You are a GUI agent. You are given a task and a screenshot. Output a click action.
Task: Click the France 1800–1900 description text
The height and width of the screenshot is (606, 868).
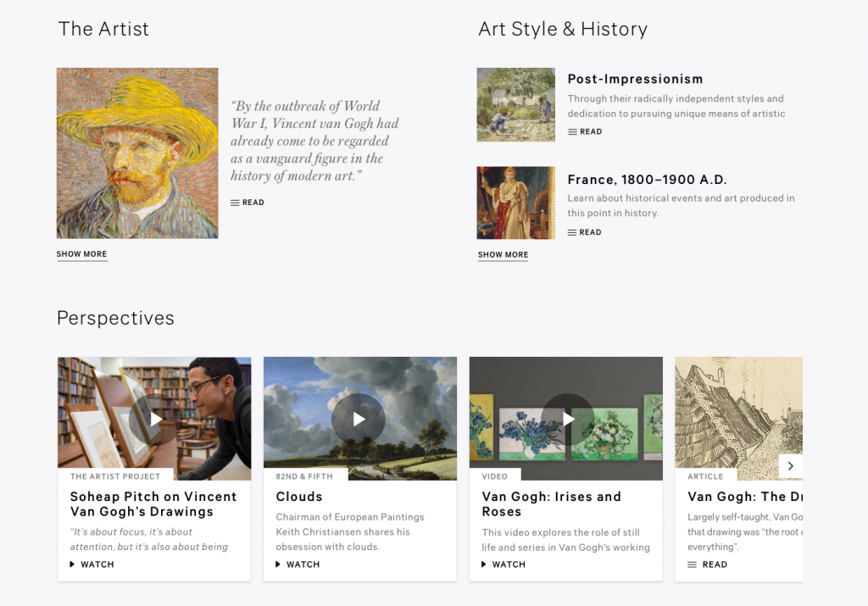(681, 205)
